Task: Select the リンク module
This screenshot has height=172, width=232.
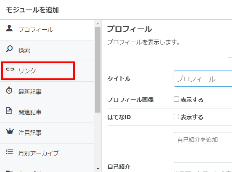Action: pos(47,71)
